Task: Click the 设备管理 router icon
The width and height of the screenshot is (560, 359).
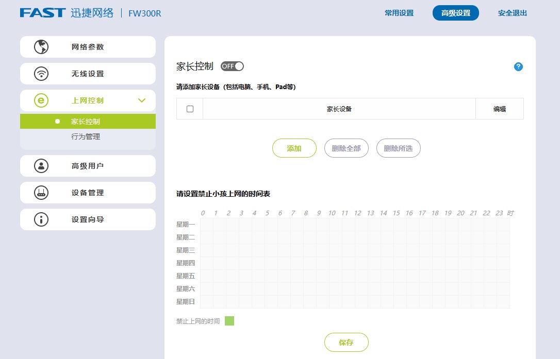Action: pos(40,192)
